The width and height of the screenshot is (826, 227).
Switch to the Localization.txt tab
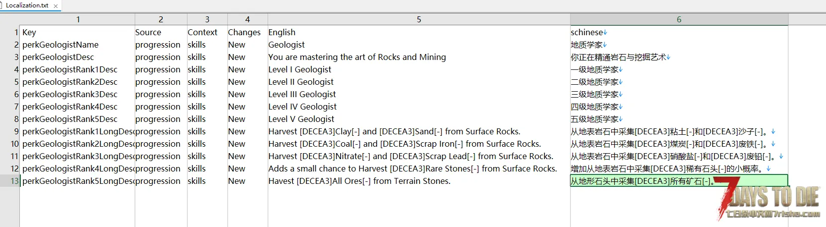(x=27, y=5)
